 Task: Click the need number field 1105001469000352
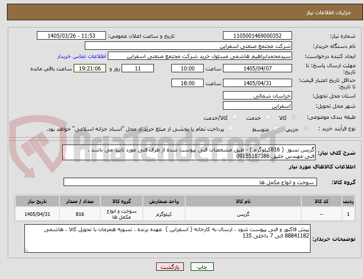pos(257,35)
